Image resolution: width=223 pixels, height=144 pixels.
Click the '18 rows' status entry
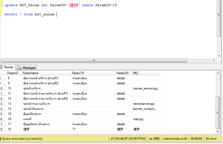211,139
